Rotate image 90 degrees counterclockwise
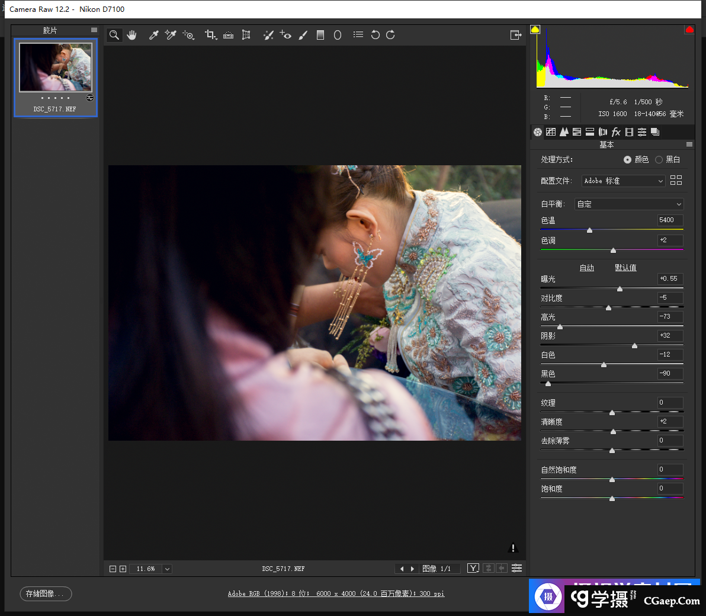The width and height of the screenshot is (706, 616). pos(375,35)
